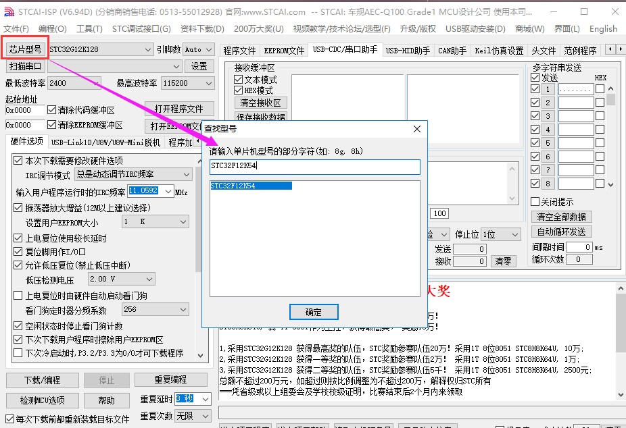Toggle 本次下载需要修改硬件选项 checkbox
The height and width of the screenshot is (428, 626).
coord(18,161)
